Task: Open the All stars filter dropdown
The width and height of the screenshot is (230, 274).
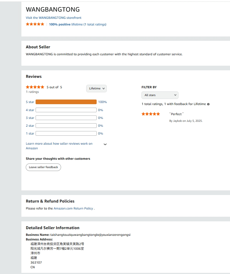Action: 160,95
